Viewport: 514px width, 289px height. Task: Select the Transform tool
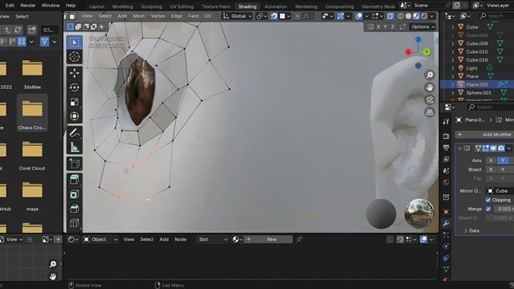75,116
